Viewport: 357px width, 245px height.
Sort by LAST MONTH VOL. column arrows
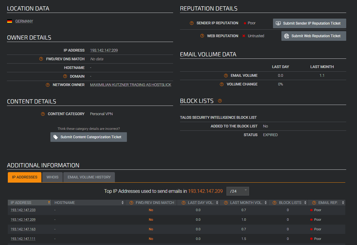pos(265,203)
